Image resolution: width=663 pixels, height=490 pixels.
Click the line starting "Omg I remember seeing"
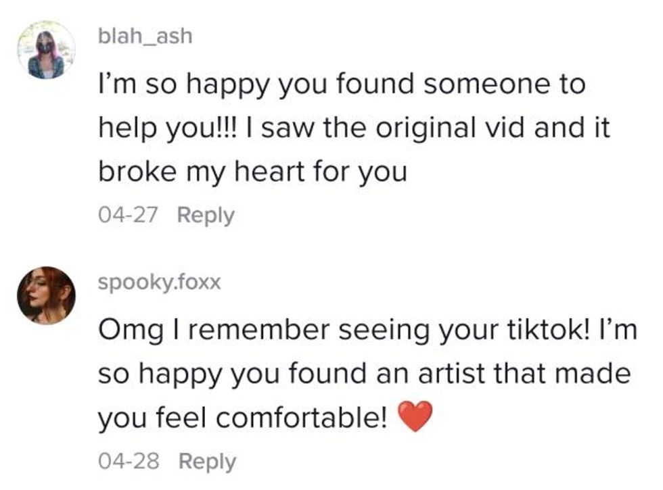point(367,330)
